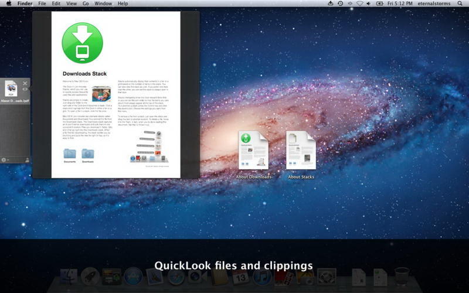The height and width of the screenshot is (293, 469).
Task: Open the Window menu in the menu bar
Action: click(103, 4)
